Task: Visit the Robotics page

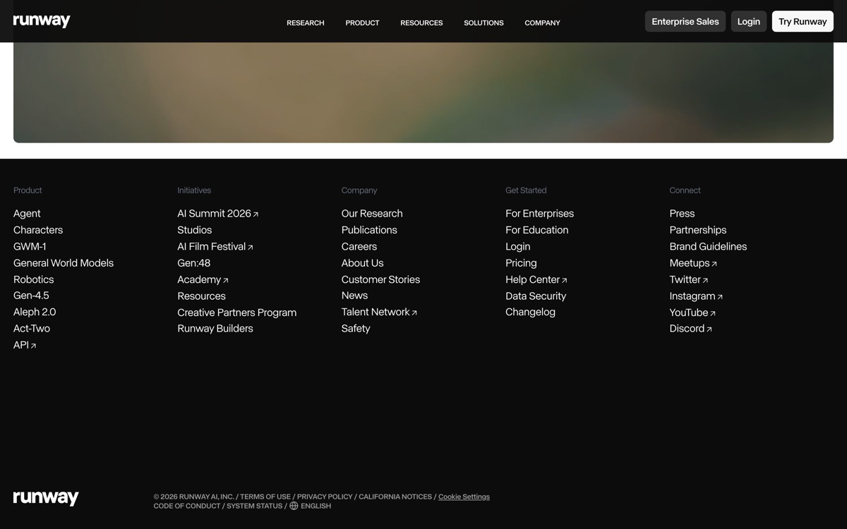Action: point(34,279)
